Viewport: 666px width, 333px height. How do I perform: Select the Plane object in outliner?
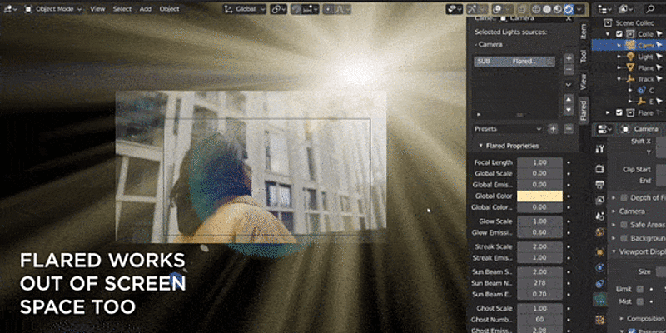click(646, 68)
